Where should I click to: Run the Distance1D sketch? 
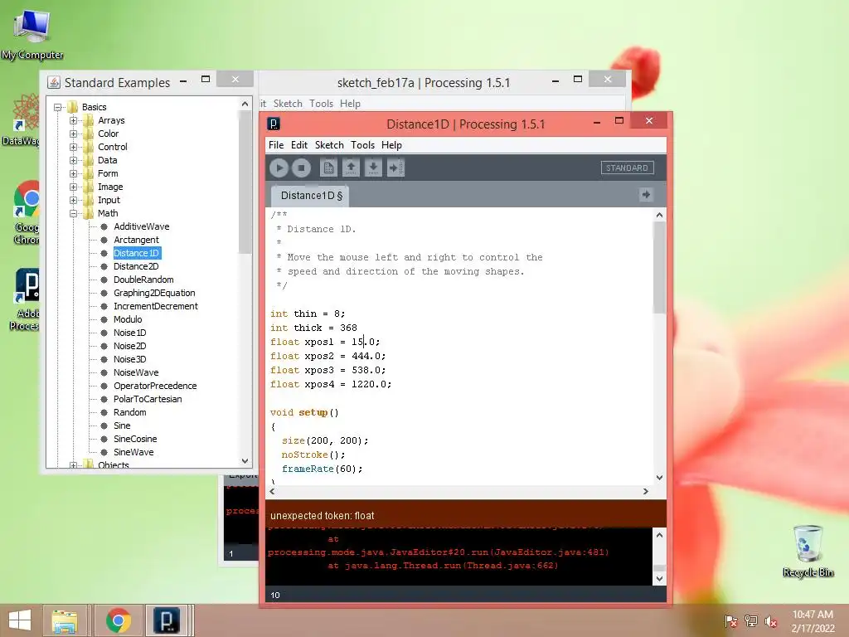click(279, 168)
